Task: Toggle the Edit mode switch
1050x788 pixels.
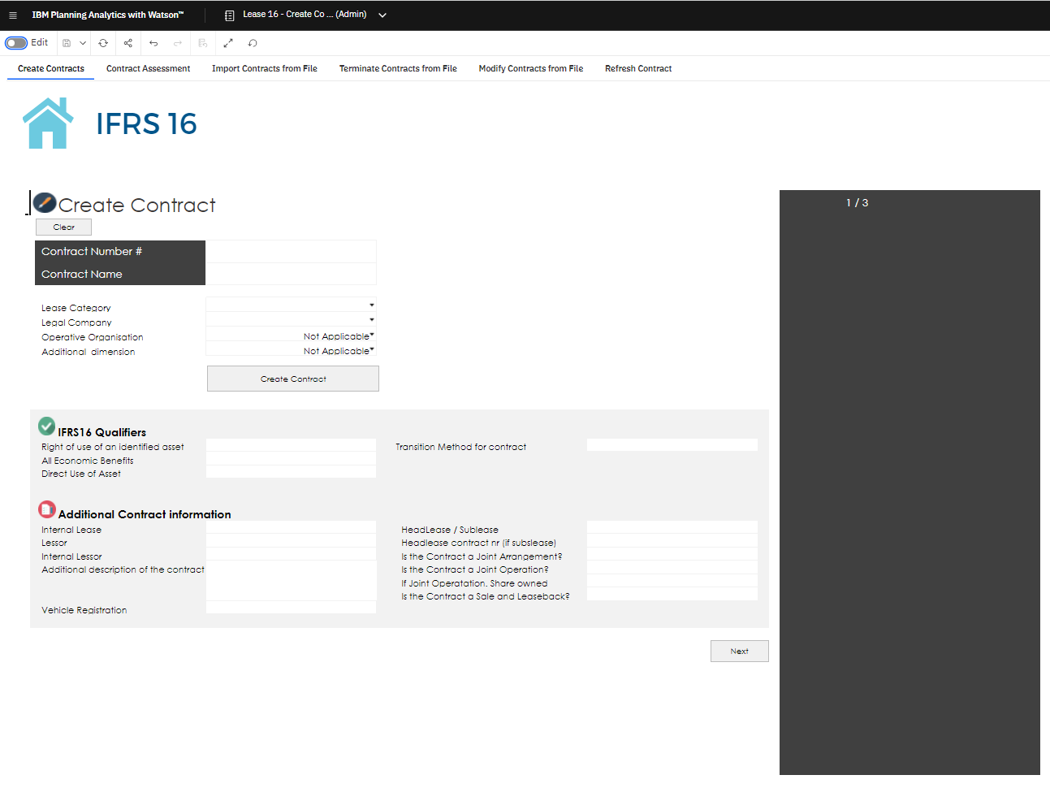Action: pyautogui.click(x=16, y=43)
